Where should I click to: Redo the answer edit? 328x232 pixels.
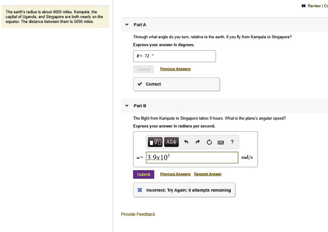pyautogui.click(x=198, y=142)
